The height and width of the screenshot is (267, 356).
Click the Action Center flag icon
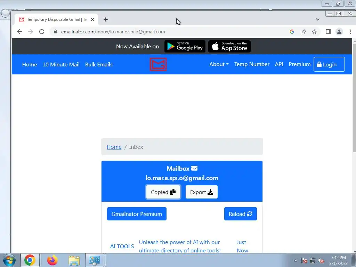pos(304,260)
